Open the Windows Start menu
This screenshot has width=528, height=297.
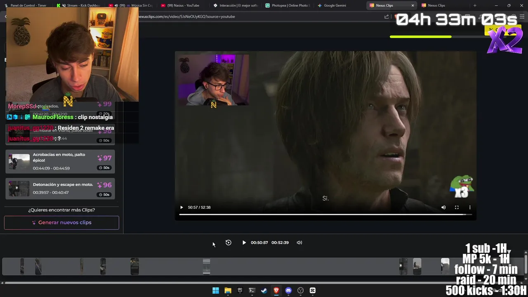[216, 290]
